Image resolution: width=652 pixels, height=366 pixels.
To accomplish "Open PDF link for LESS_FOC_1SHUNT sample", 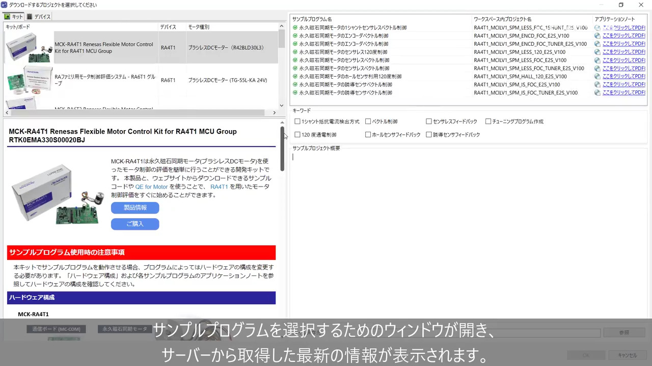I will click(x=624, y=27).
